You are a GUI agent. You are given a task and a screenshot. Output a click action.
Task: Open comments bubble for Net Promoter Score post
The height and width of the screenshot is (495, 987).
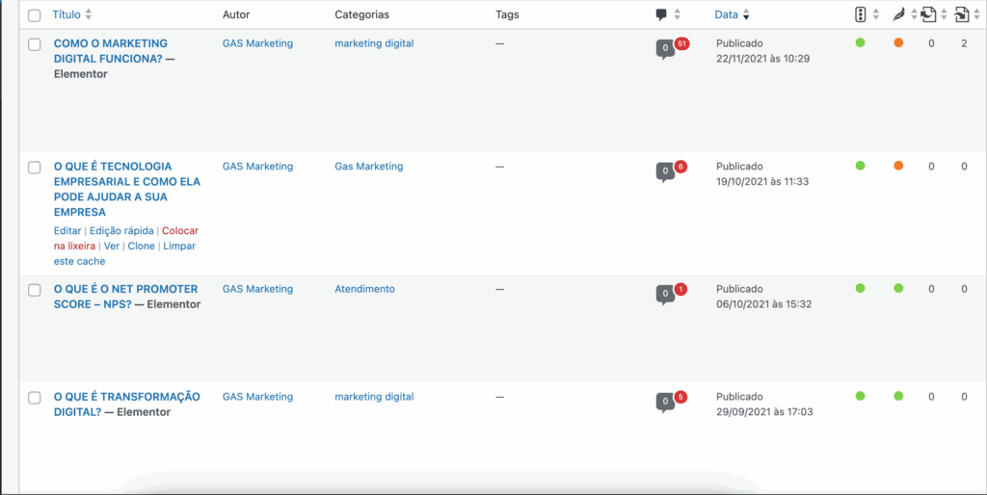[x=664, y=294]
